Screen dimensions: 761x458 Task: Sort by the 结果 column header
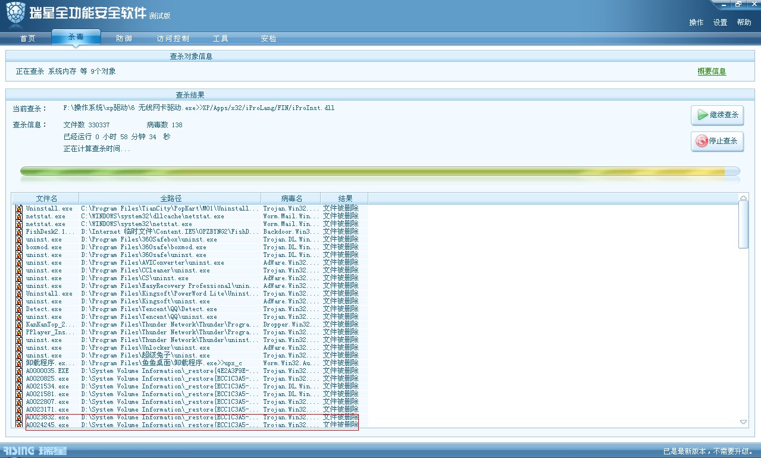pyautogui.click(x=345, y=199)
